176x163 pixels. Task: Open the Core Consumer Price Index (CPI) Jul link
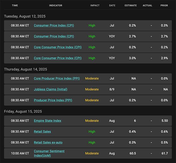click(58, 47)
